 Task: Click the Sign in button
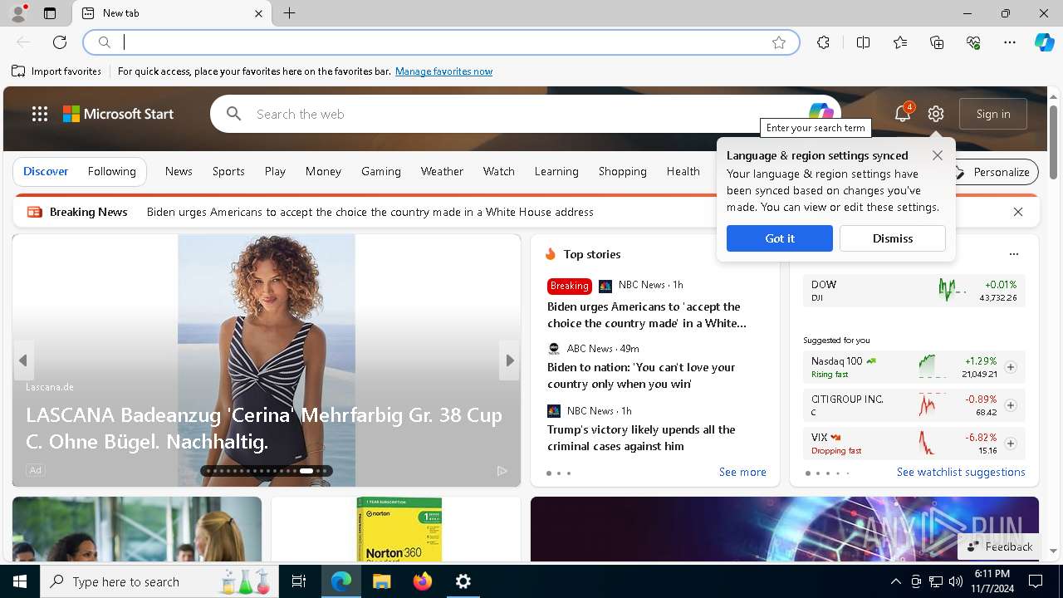pyautogui.click(x=993, y=114)
